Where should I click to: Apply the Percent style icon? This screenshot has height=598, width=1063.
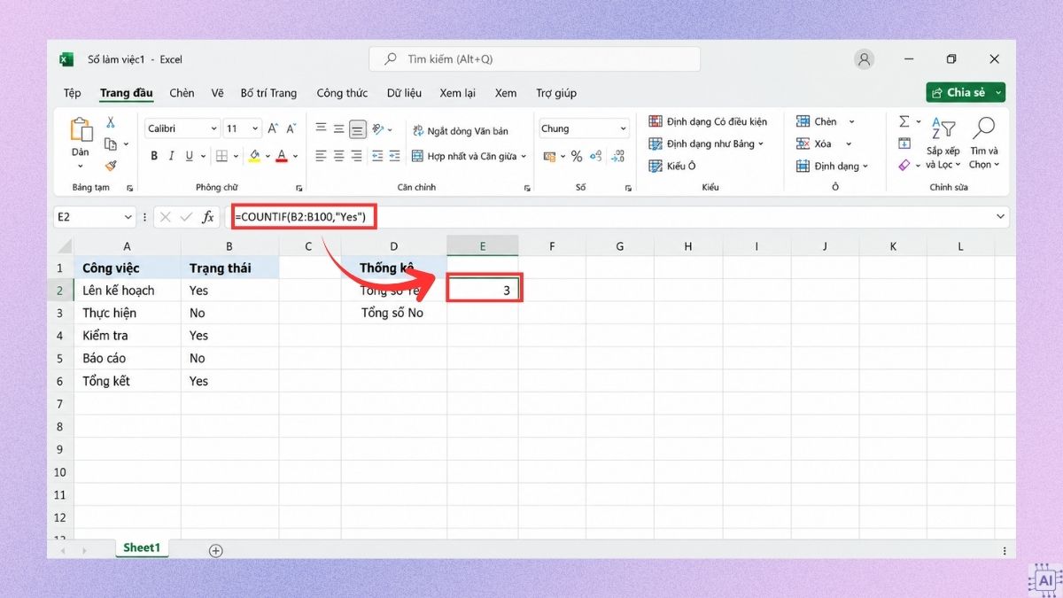577,156
